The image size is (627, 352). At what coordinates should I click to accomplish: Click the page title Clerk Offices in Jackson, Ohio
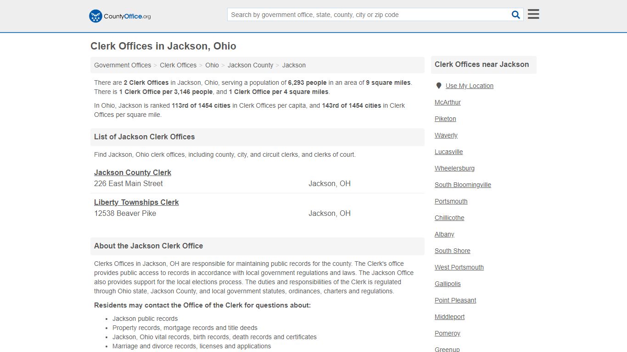click(x=163, y=46)
